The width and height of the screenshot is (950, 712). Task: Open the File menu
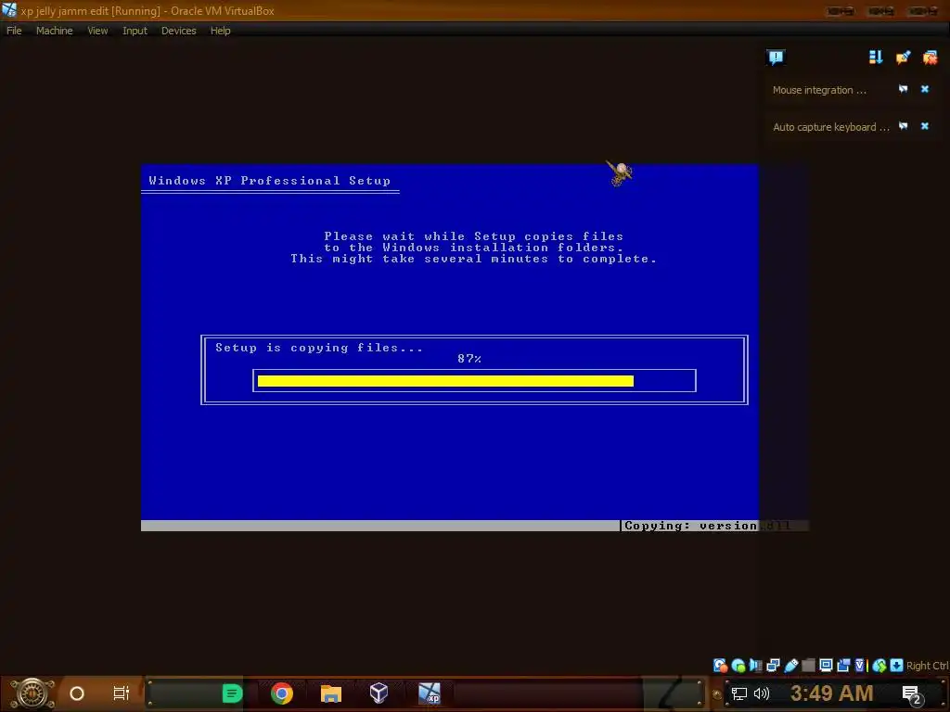14,31
